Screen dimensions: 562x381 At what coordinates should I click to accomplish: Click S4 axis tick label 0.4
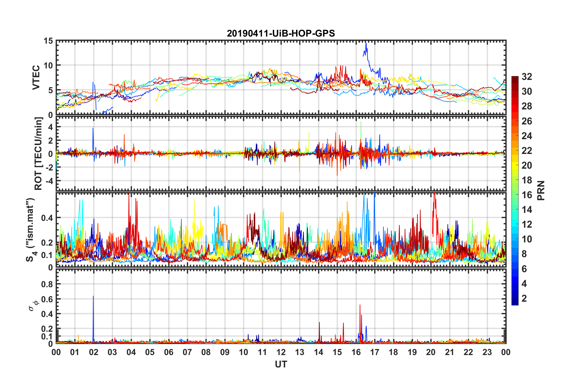[47, 218]
